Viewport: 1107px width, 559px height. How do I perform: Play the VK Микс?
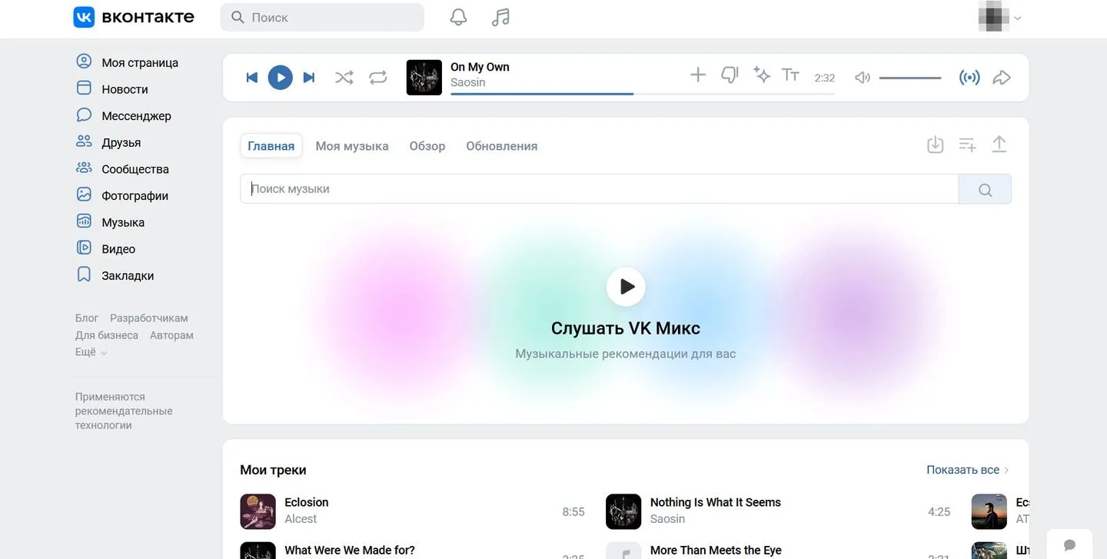[x=626, y=287]
